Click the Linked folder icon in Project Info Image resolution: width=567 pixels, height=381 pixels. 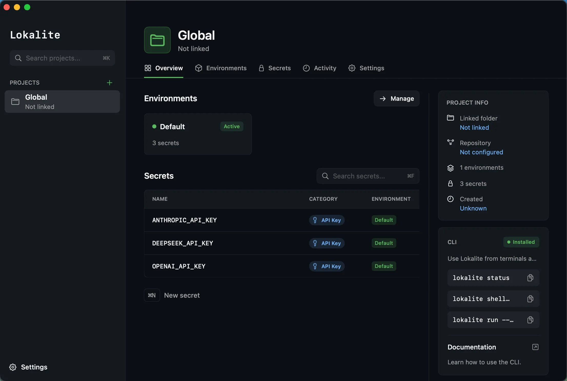[x=450, y=118]
